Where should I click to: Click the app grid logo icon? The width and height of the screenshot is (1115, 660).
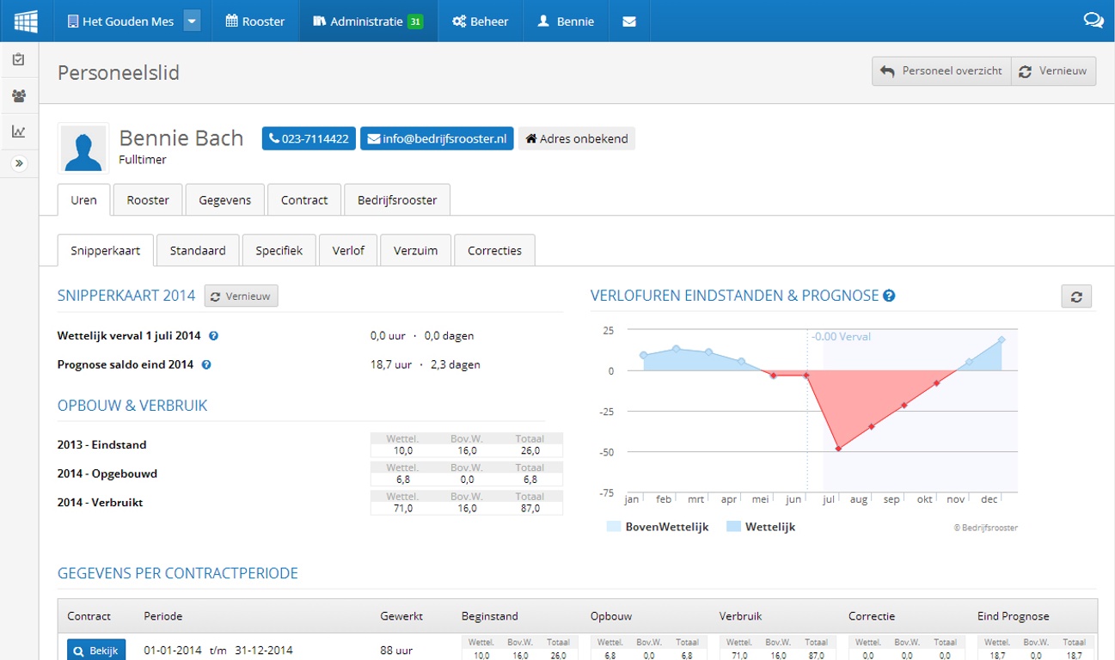click(x=26, y=21)
